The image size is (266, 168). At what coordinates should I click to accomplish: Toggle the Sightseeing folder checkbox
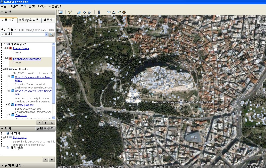click(x=6, y=137)
